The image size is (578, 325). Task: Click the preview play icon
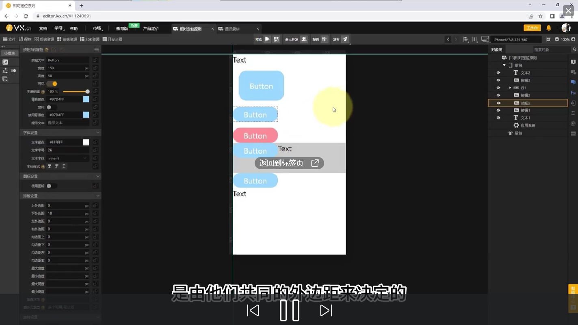click(x=267, y=39)
